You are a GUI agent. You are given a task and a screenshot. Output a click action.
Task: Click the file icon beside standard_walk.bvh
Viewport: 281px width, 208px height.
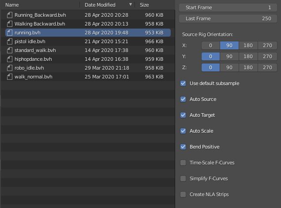10,50
